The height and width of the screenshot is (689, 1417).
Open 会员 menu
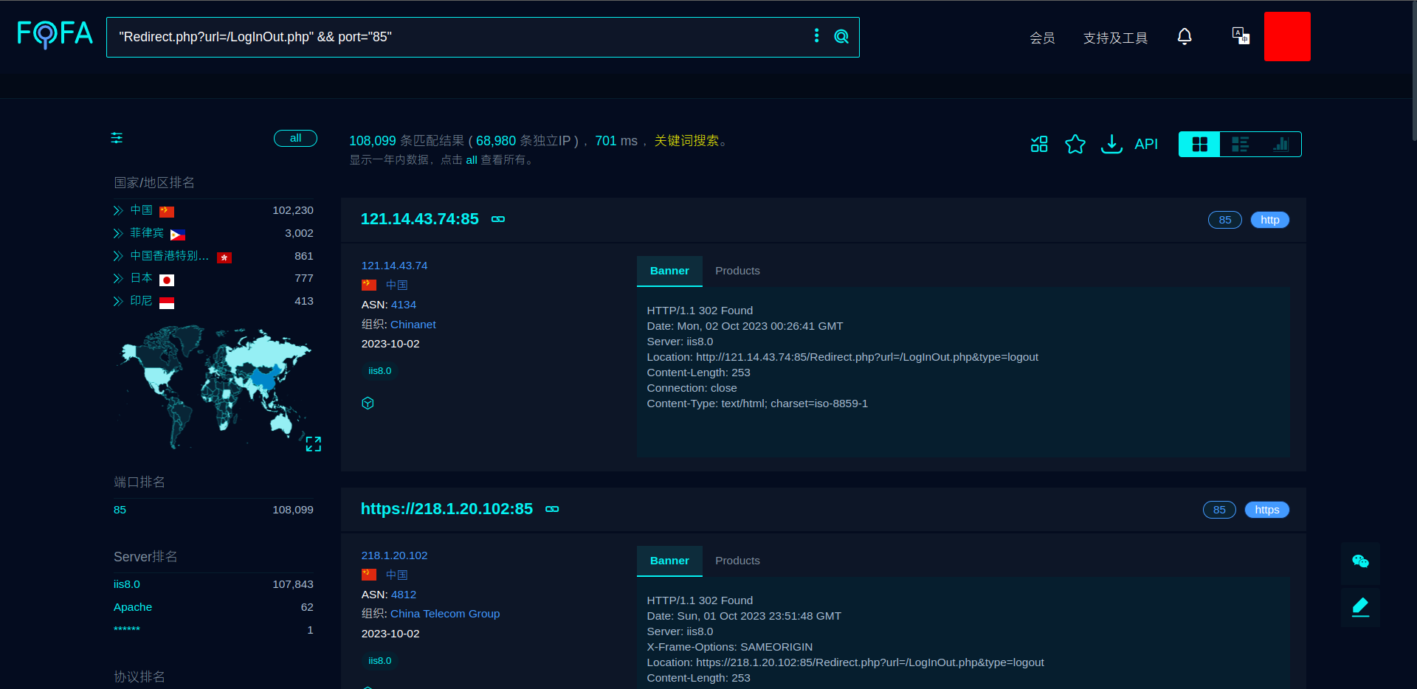click(1042, 38)
